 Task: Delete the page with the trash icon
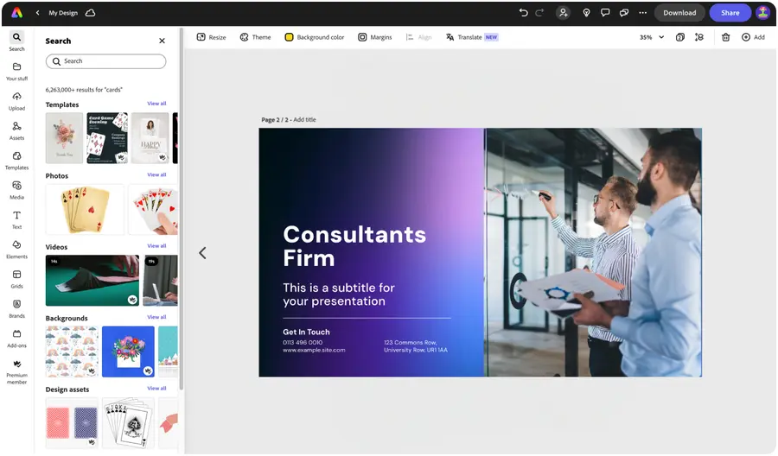pyautogui.click(x=725, y=37)
